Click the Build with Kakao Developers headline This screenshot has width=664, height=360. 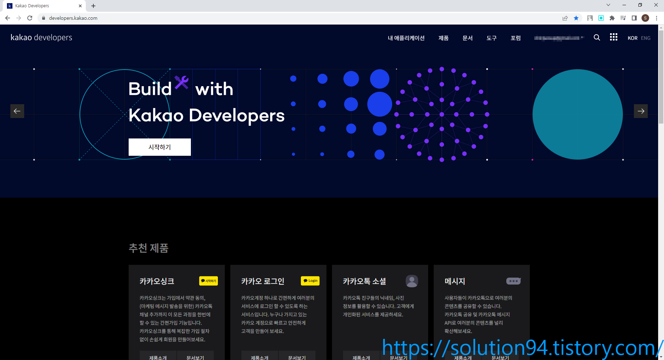[x=206, y=102]
